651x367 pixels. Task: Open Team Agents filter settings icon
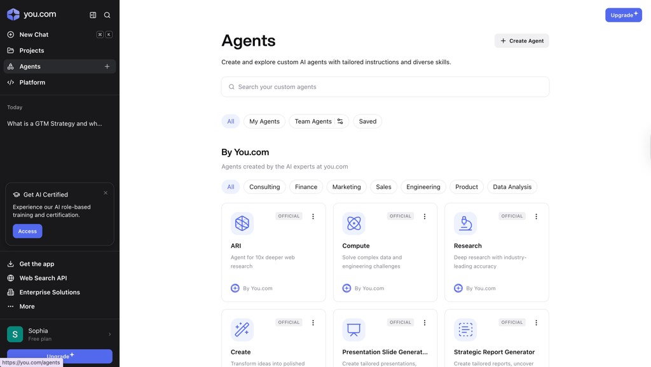click(340, 121)
